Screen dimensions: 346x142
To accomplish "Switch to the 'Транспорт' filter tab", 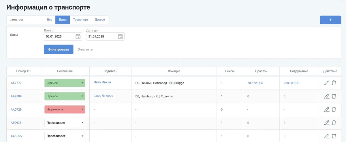I will (80, 20).
